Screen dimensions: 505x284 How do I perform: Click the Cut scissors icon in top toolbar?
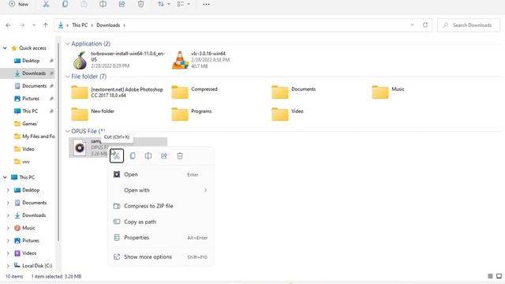pos(46,4)
